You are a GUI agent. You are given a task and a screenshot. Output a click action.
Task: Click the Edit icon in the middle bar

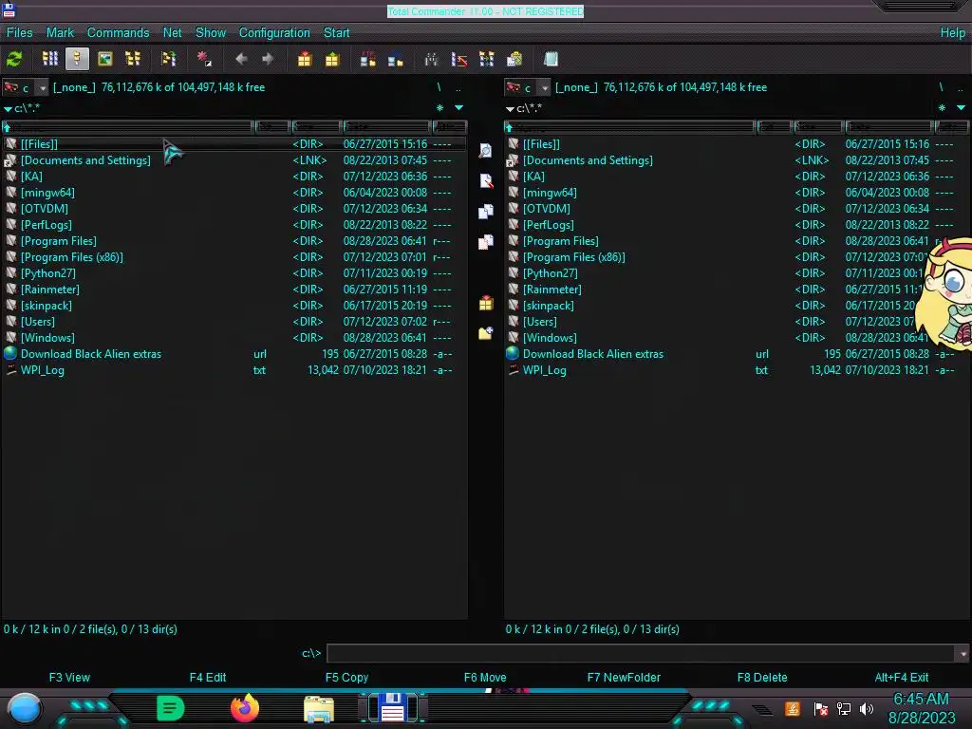(x=486, y=181)
